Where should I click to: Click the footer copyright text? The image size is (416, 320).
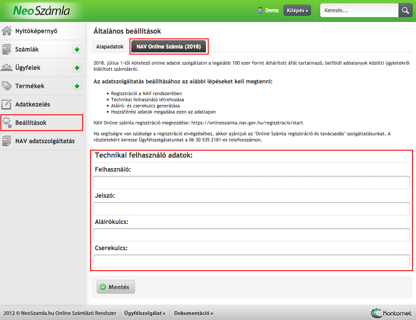(60, 313)
